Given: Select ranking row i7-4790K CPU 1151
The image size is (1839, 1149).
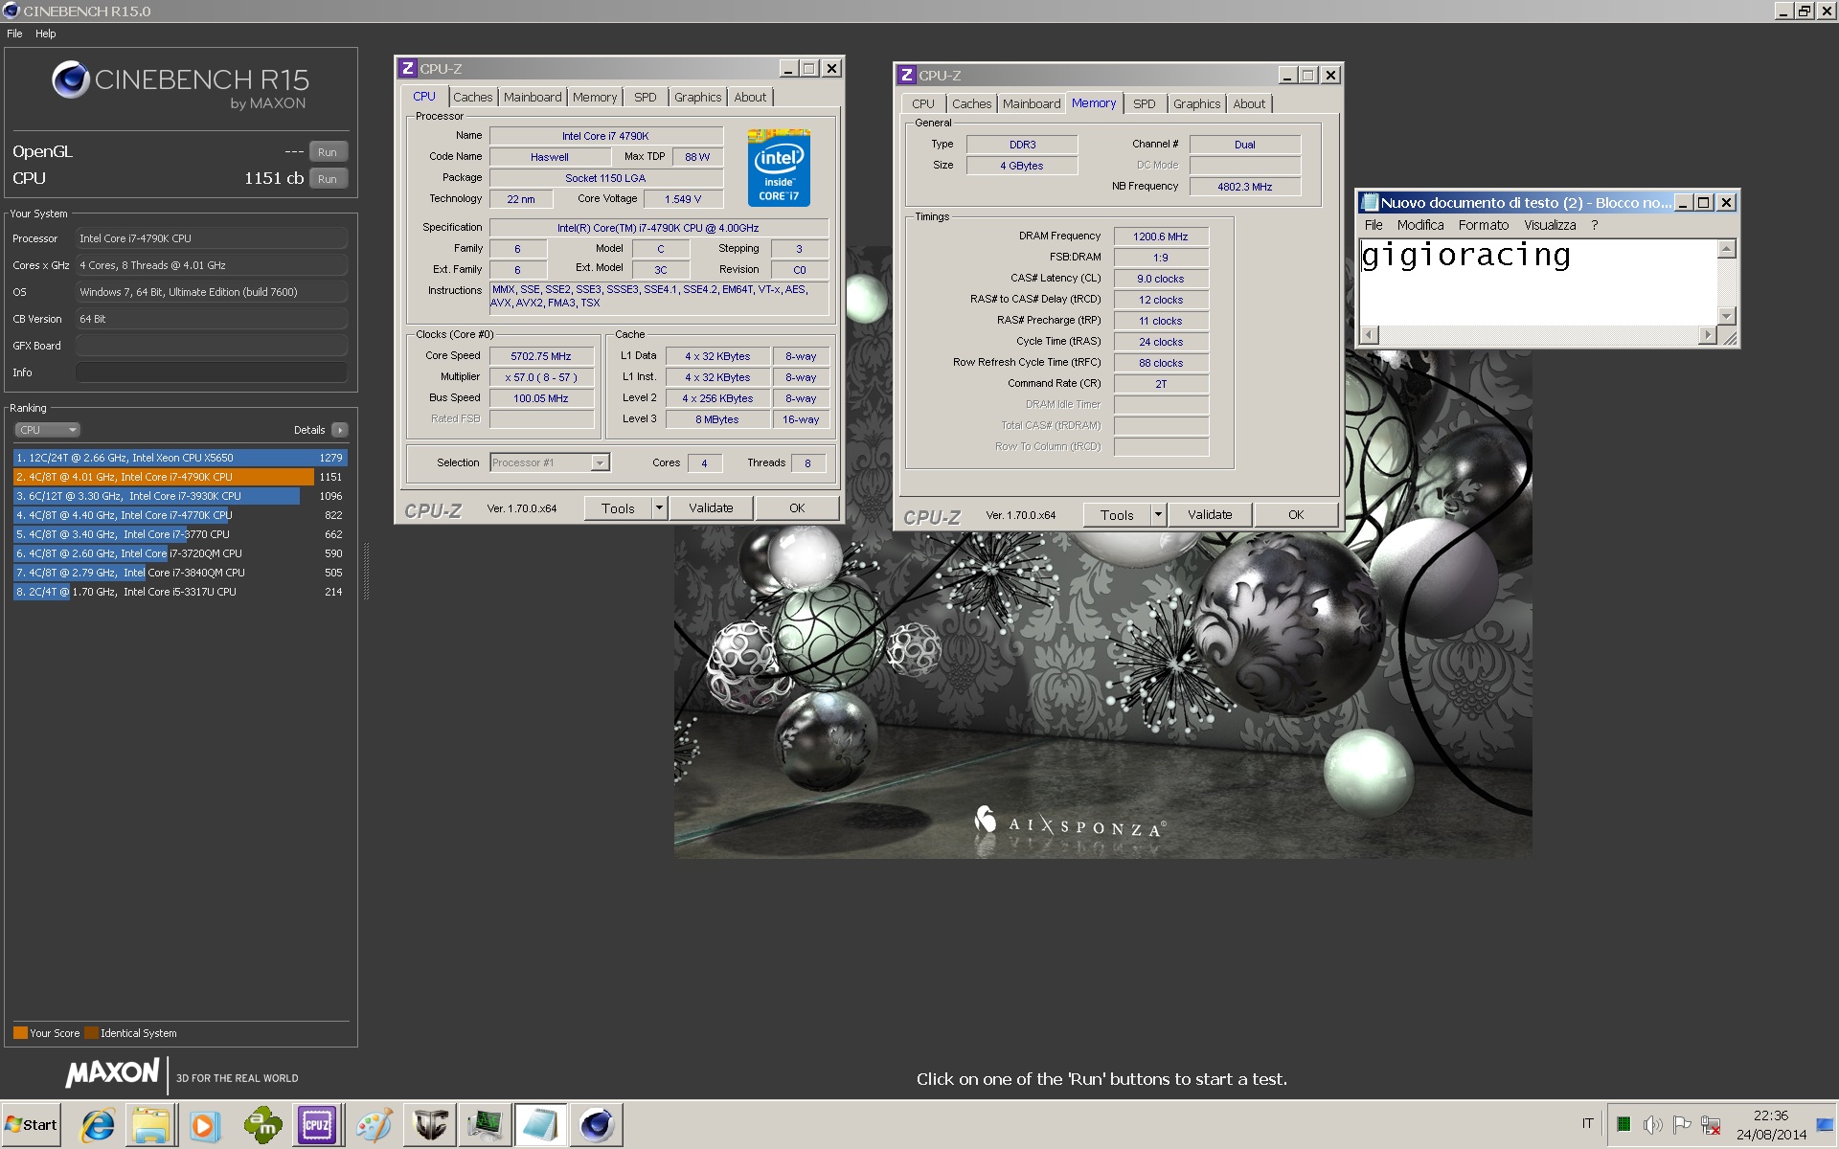Looking at the screenshot, I should 180,477.
